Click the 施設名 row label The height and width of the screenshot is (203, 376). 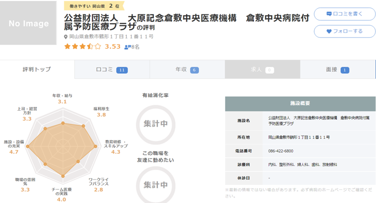pos(244,121)
